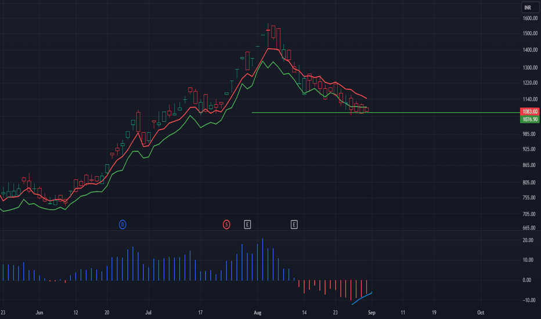Click the 1220.00 price axis label

(530, 83)
